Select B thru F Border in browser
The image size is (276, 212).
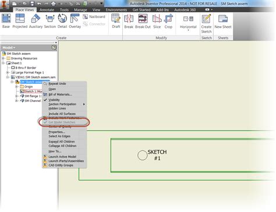(x=24, y=68)
